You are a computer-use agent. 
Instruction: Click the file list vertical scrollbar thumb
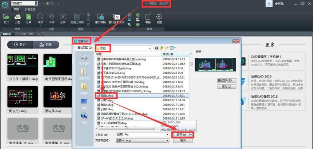[191, 64]
